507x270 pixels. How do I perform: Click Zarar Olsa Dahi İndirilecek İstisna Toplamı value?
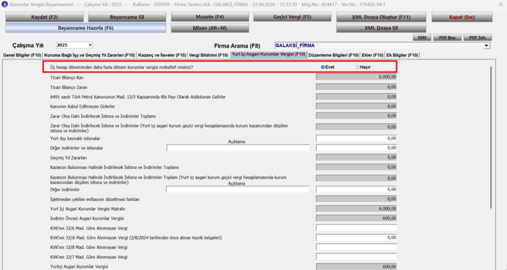tap(356, 116)
